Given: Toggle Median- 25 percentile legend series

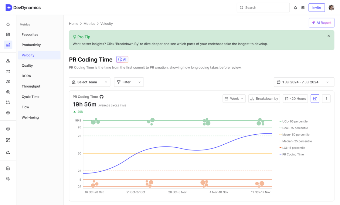Looking at the screenshot, I should point(296,141).
